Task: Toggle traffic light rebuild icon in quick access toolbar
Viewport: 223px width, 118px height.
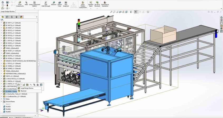Action: click(x=7, y=5)
